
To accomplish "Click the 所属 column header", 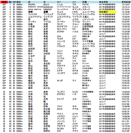I will [x=84, y=2].
